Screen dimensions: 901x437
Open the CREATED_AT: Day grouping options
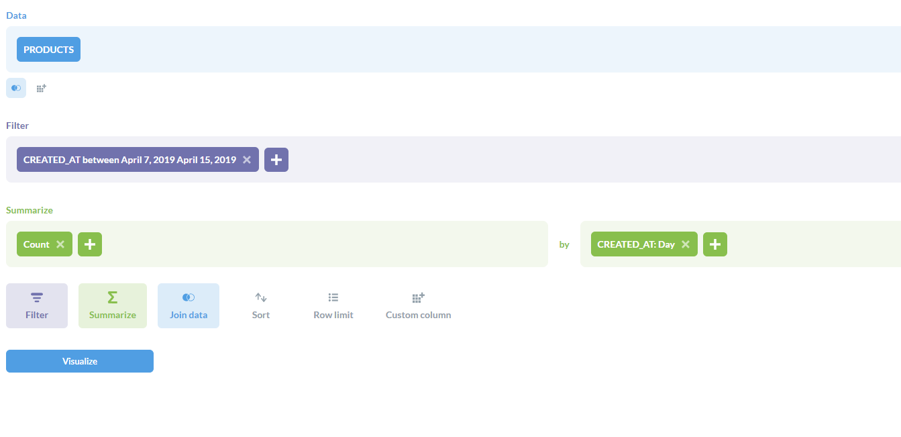(634, 244)
